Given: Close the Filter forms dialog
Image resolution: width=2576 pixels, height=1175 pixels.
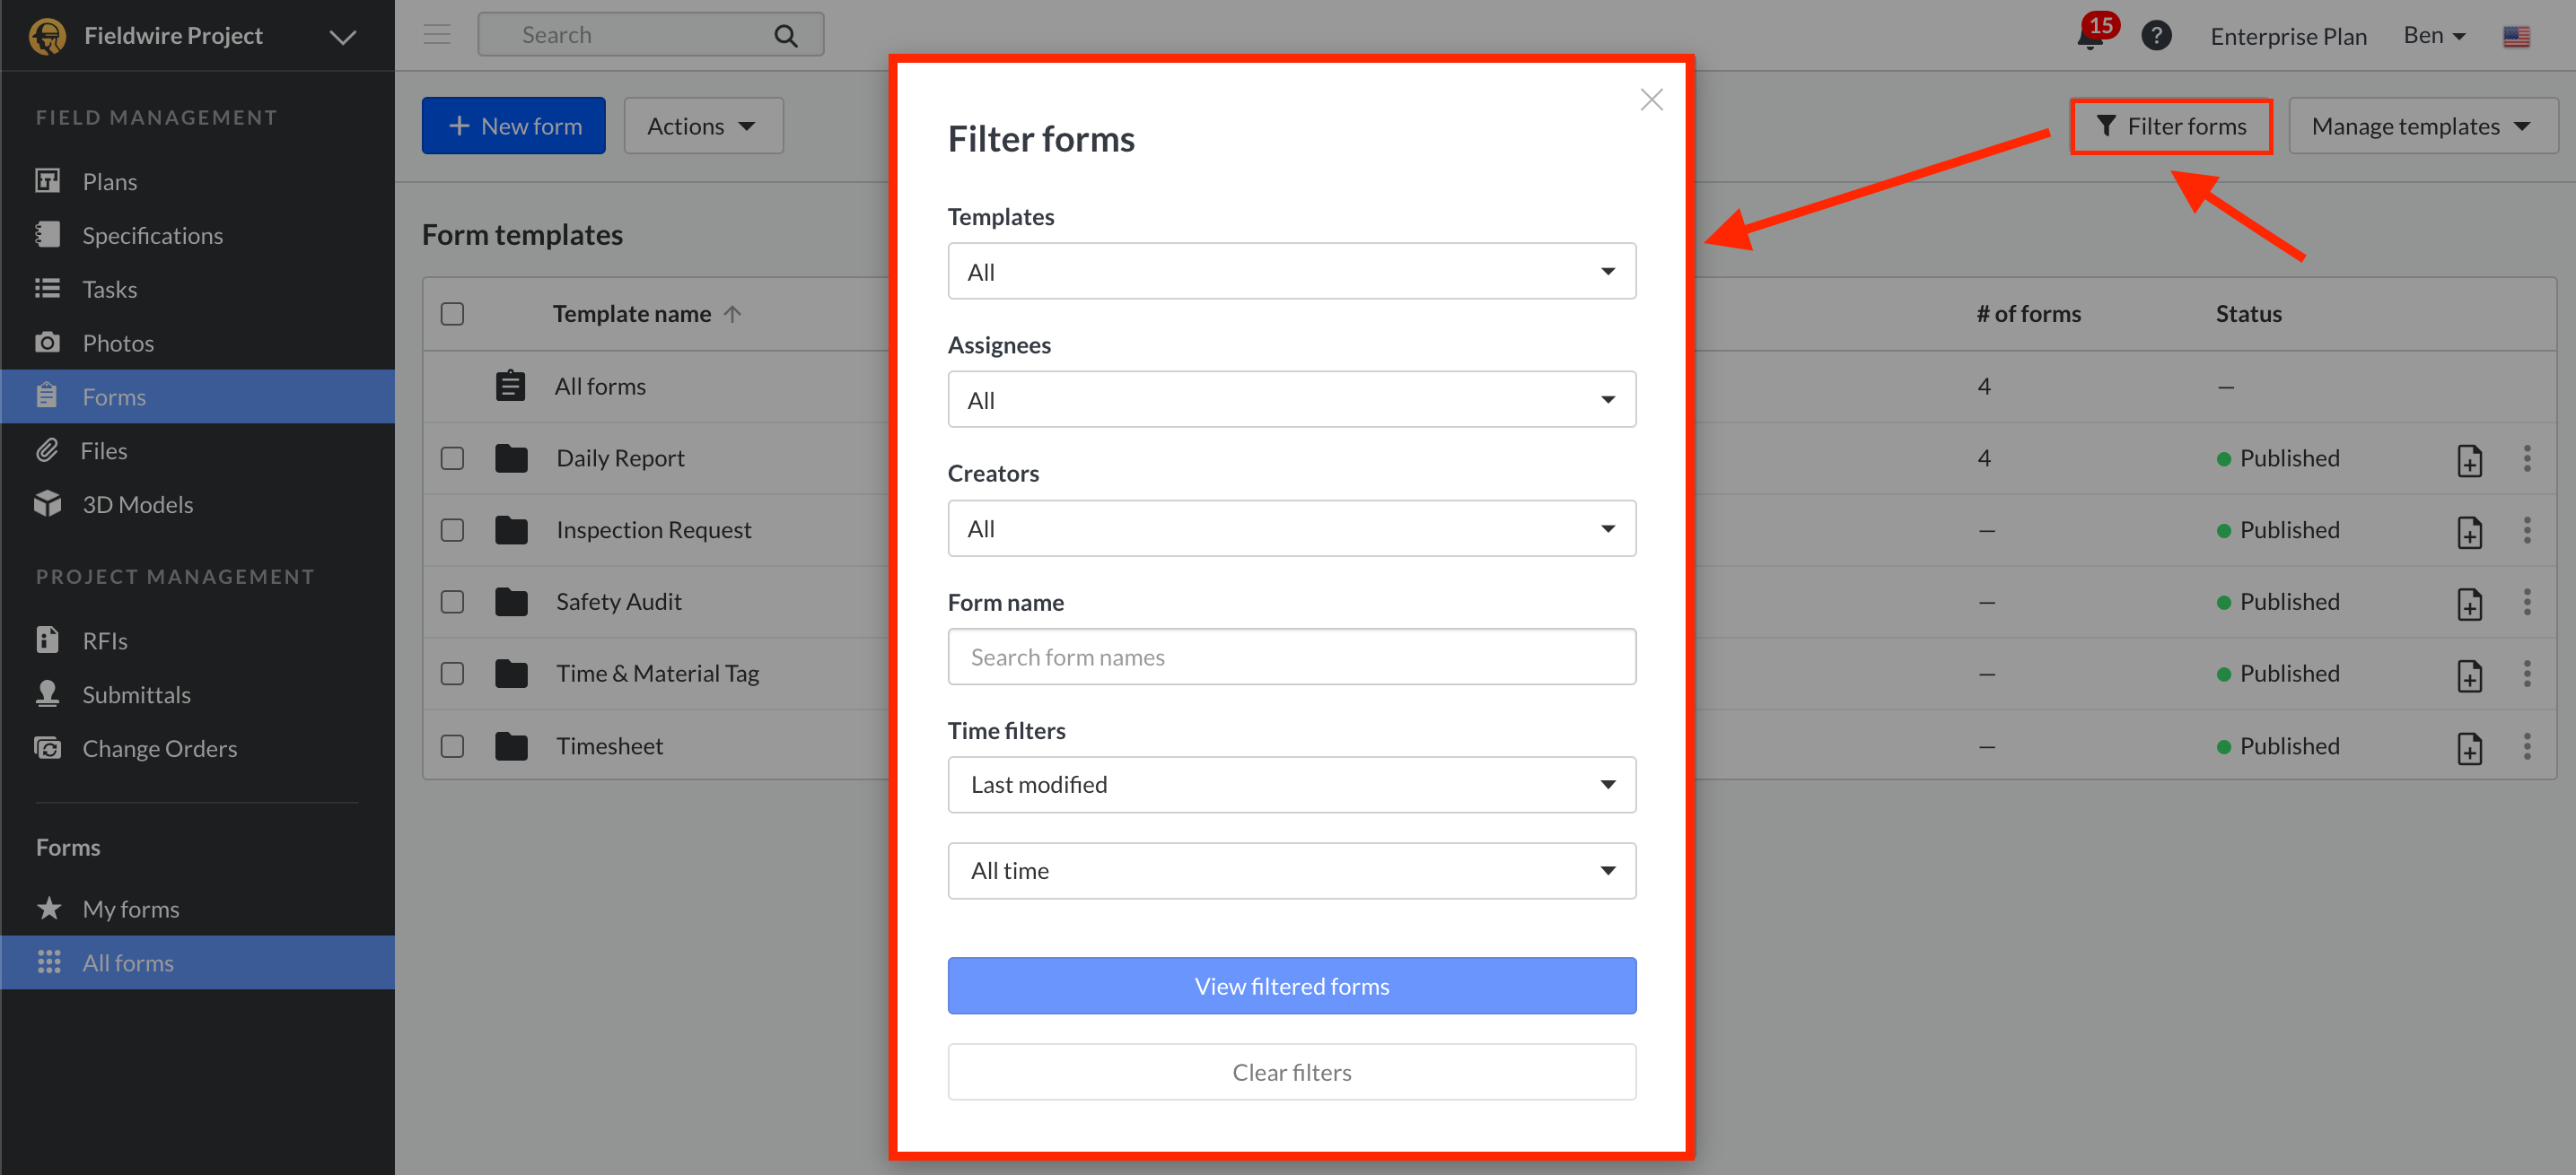Looking at the screenshot, I should coord(1651,100).
